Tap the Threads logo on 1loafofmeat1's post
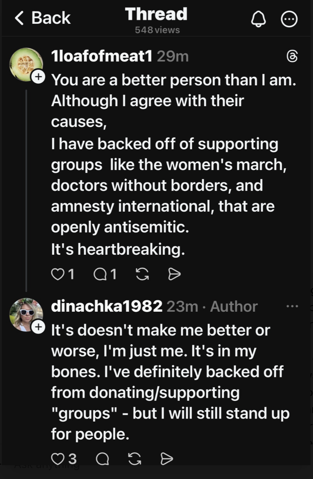 291,56
